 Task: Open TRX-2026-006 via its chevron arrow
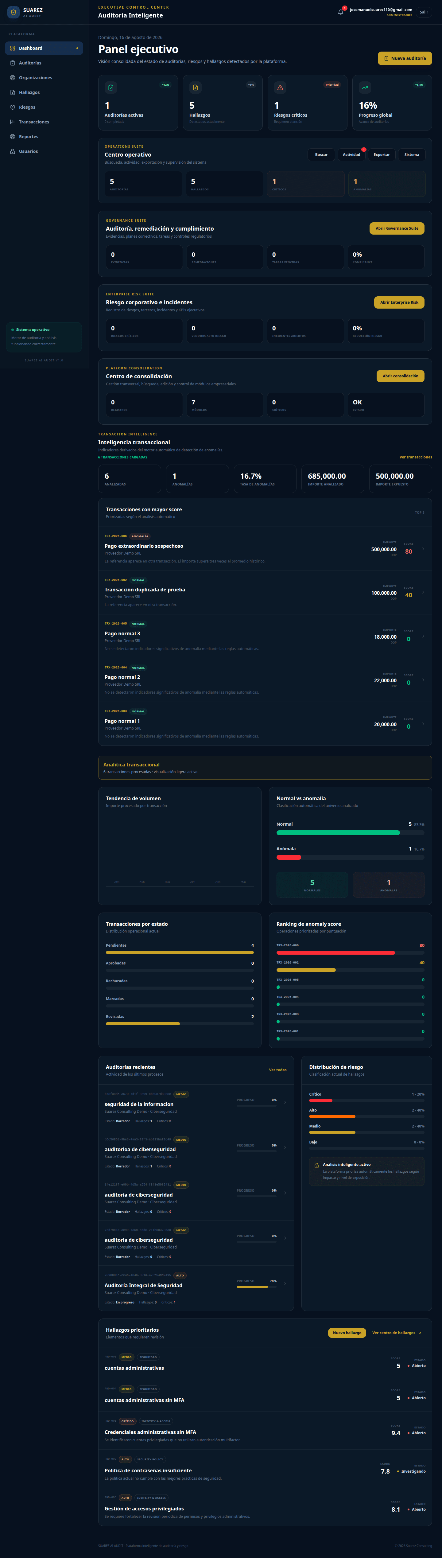coord(423,549)
